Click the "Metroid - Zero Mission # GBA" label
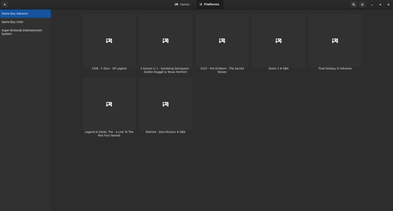Image resolution: width=393 pixels, height=211 pixels. tap(165, 132)
